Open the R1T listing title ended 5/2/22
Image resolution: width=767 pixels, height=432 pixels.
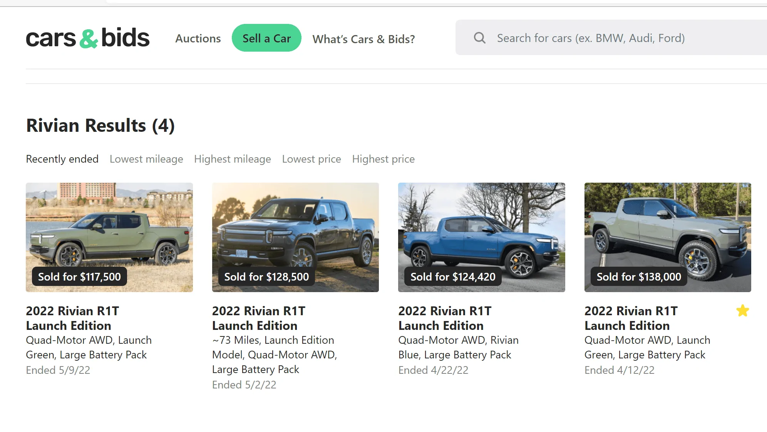(259, 318)
